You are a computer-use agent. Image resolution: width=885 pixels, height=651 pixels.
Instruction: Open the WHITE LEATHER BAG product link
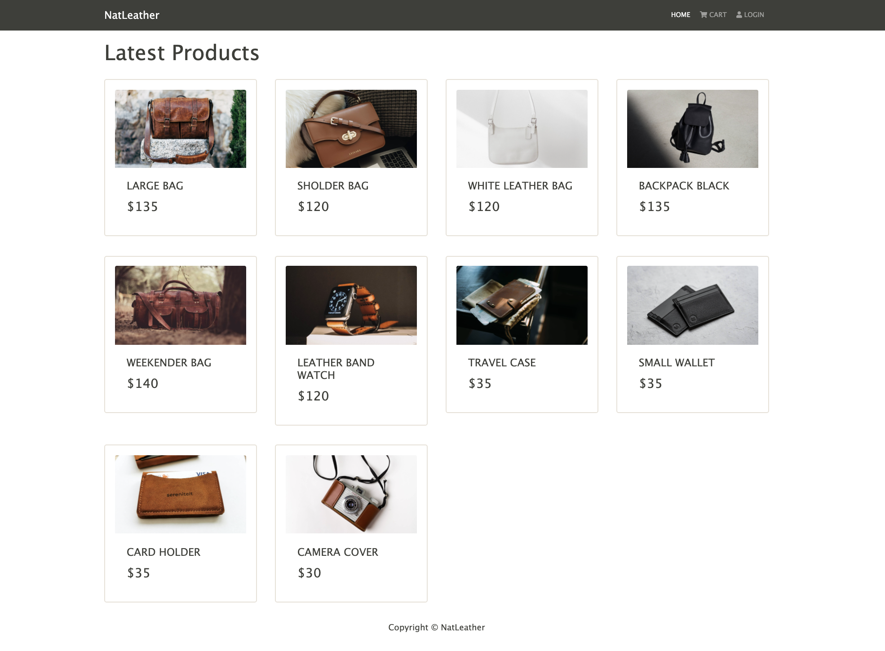coord(520,185)
